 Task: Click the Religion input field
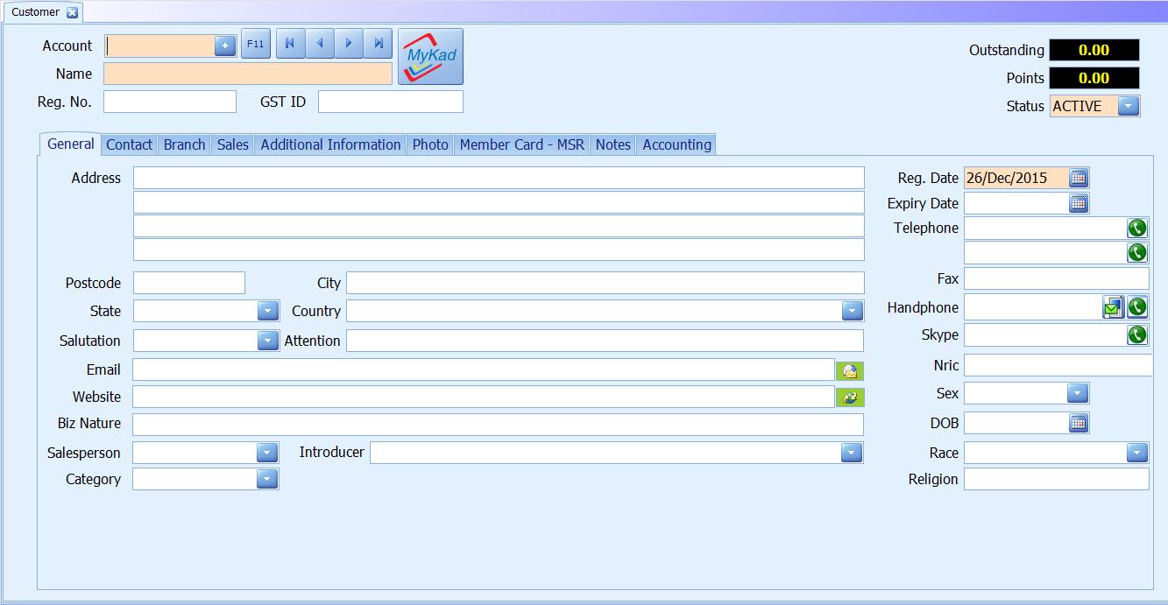pos(1057,479)
